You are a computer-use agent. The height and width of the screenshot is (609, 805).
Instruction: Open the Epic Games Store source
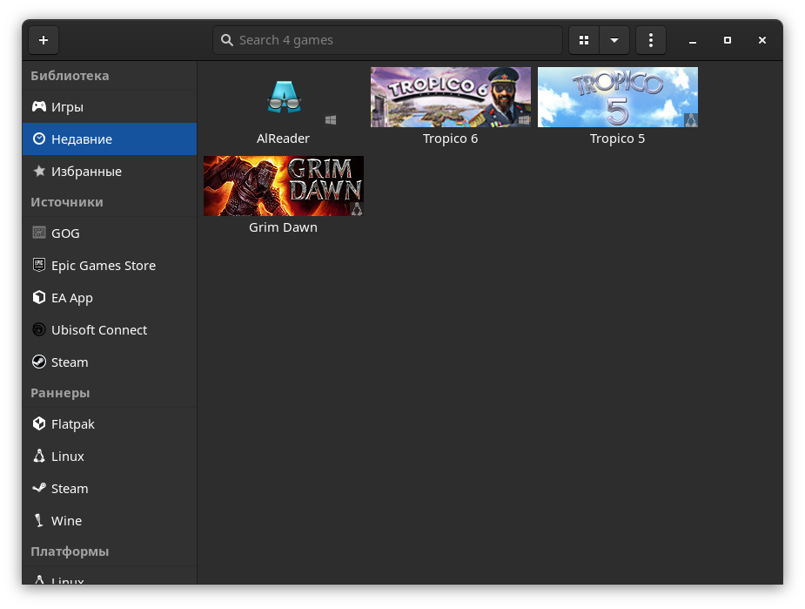110,266
